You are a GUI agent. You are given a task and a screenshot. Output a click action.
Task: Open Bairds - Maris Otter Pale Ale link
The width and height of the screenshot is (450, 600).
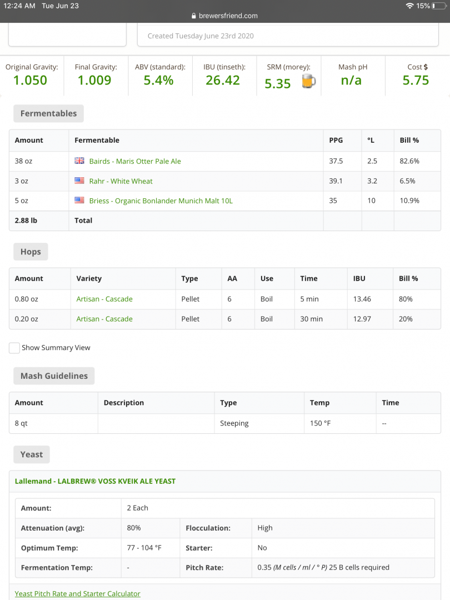click(x=135, y=161)
